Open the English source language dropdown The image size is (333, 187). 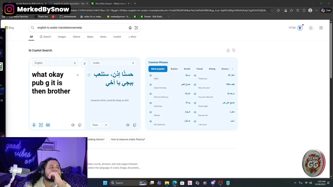tap(55, 63)
